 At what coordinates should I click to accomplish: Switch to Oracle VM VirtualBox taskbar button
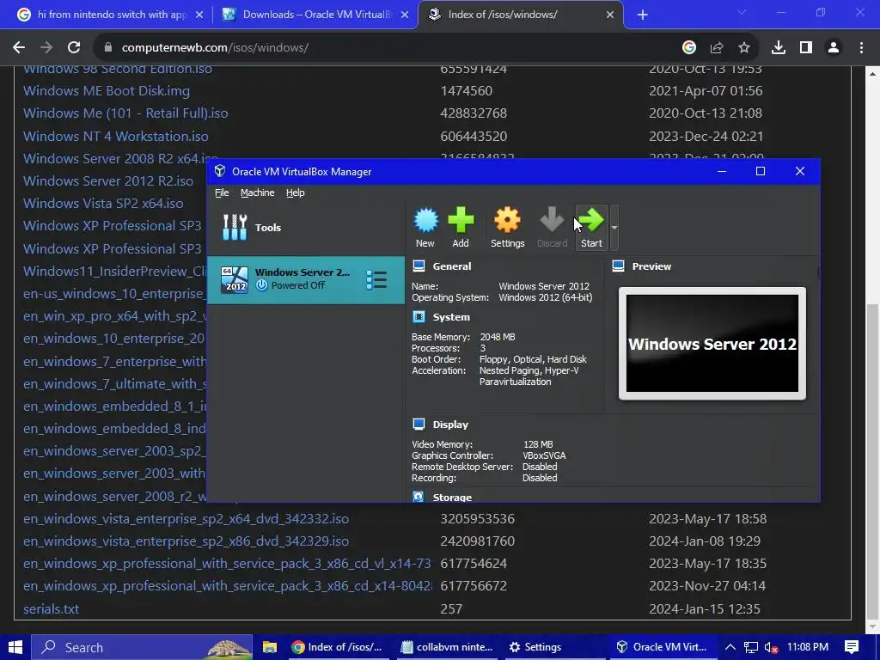[663, 647]
